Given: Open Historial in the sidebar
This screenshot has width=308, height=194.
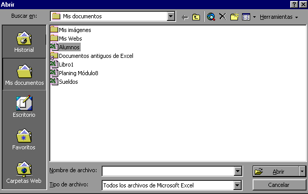Looking at the screenshot, I should [x=24, y=42].
